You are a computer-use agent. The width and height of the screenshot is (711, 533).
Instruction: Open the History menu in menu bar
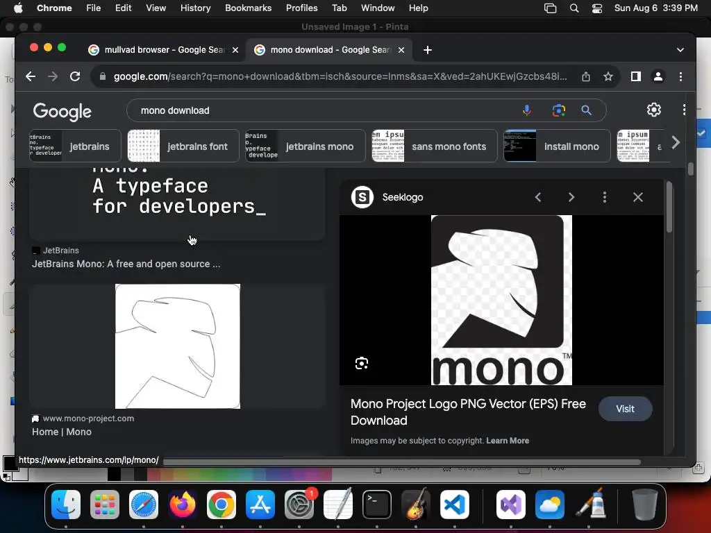(195, 8)
